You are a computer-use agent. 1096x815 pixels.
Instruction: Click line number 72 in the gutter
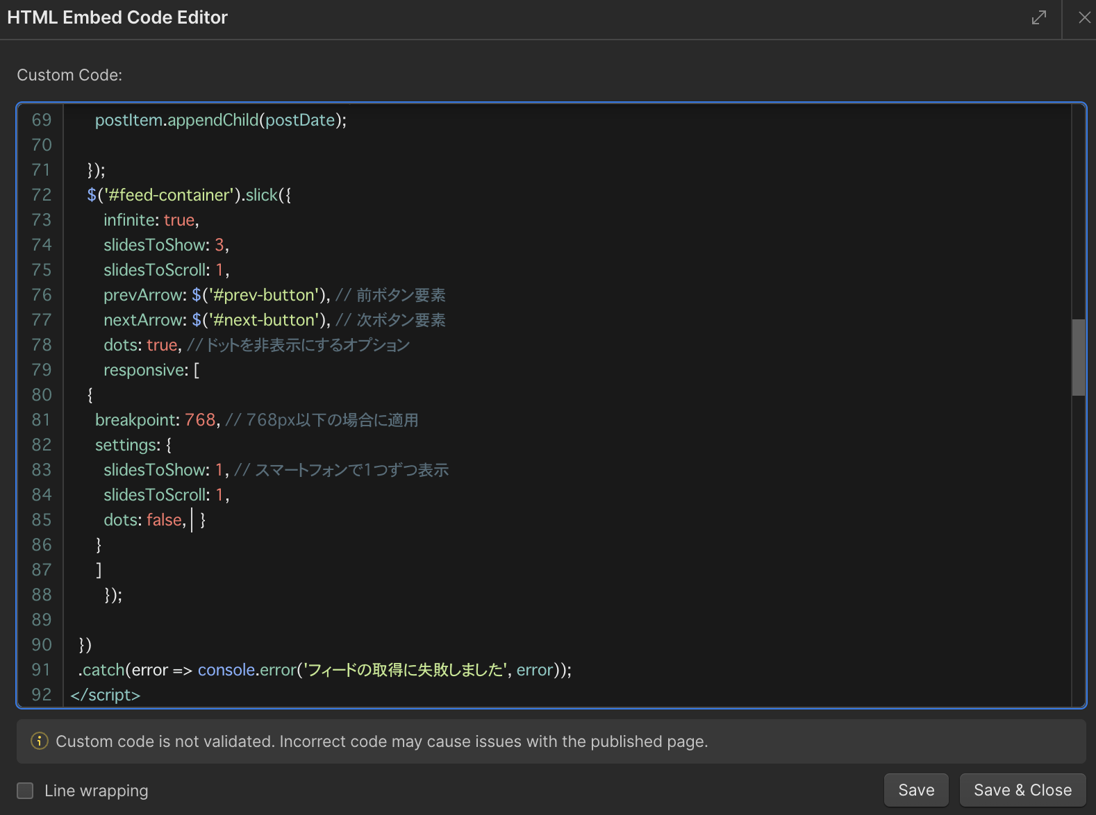42,195
